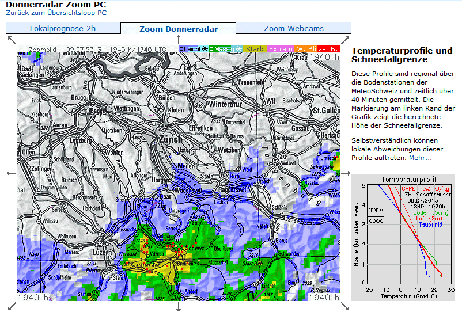Pan map west using the left arrow
Screen dimensions: 462x312
12,173
